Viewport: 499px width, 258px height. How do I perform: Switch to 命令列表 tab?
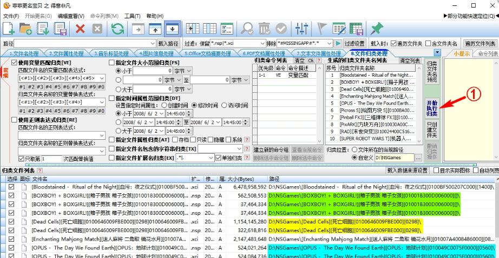pos(488,53)
